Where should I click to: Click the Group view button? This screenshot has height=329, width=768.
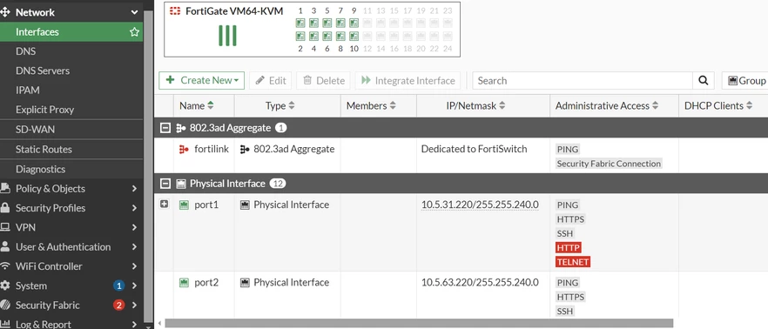point(745,80)
